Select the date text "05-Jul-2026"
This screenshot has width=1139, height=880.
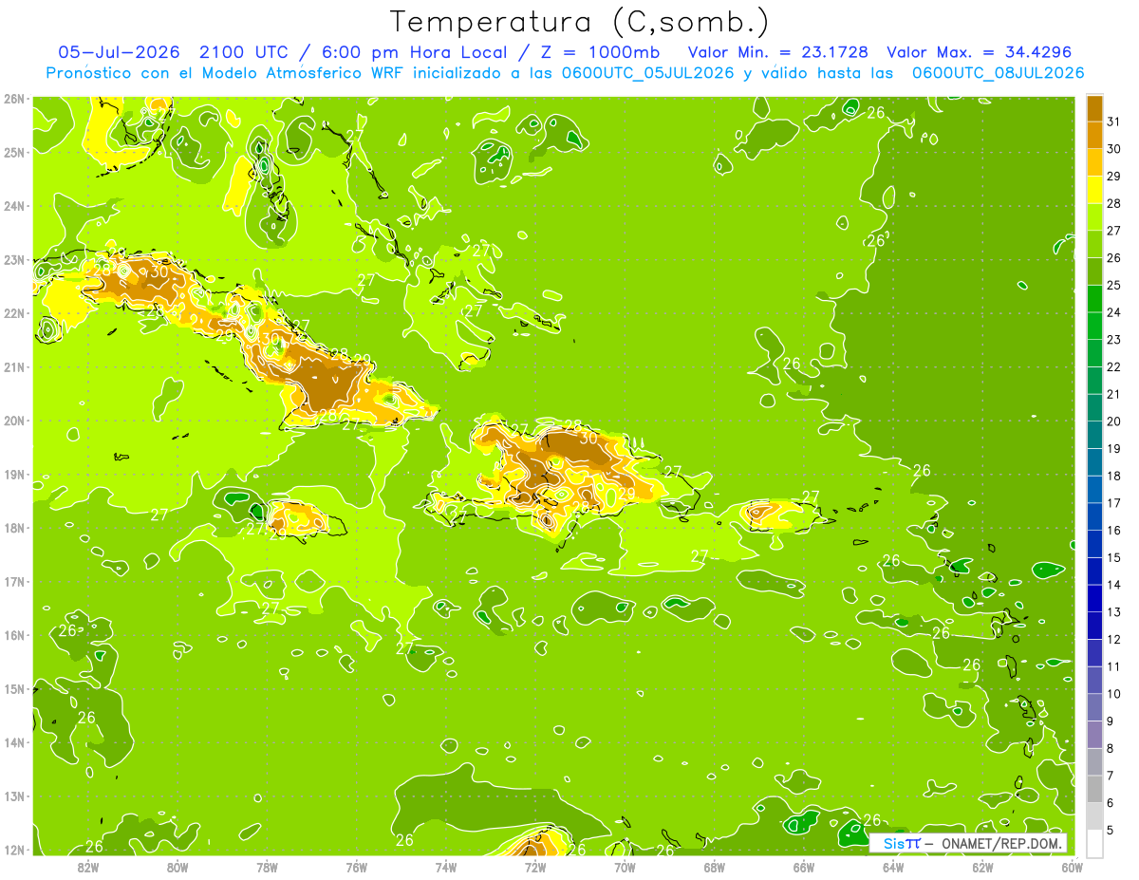(119, 52)
